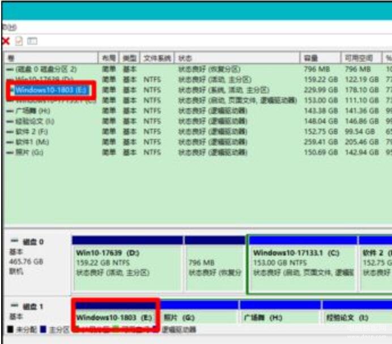
Task: Select the 照片 (G:) volume name in list
Action: click(29, 152)
